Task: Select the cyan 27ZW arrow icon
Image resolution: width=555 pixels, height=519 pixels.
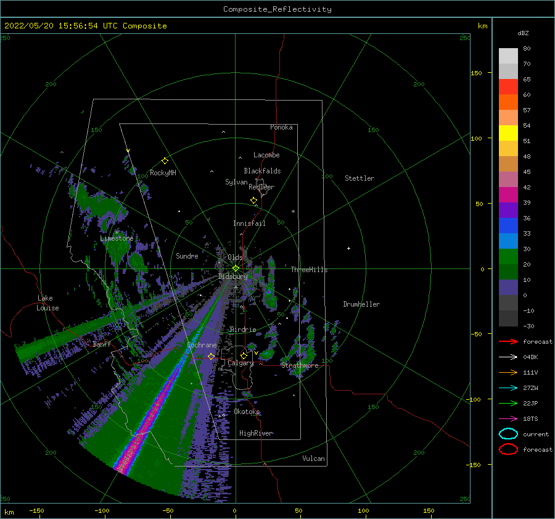Action: click(508, 388)
